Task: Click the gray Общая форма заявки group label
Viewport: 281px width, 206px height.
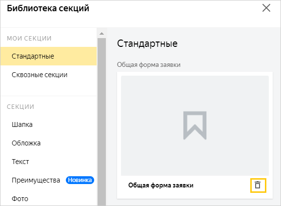Action: point(149,65)
